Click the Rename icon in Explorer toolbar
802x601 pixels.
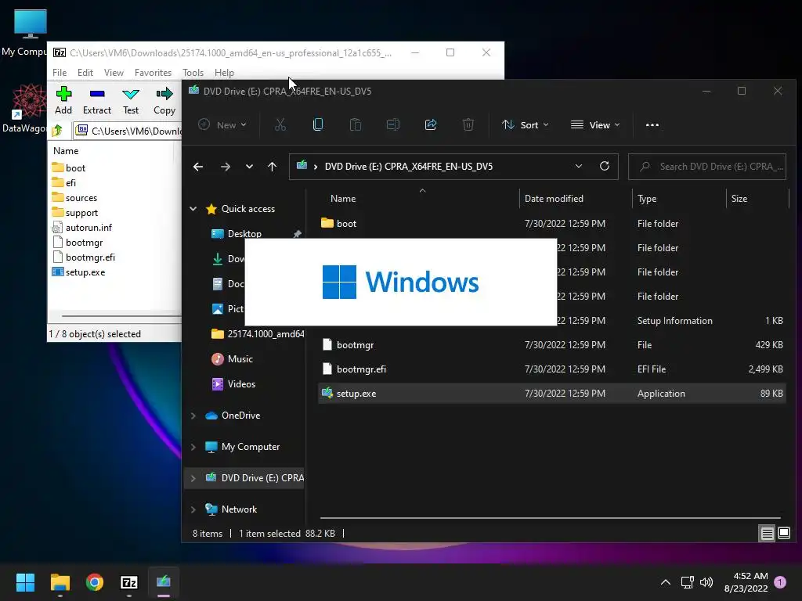(393, 124)
